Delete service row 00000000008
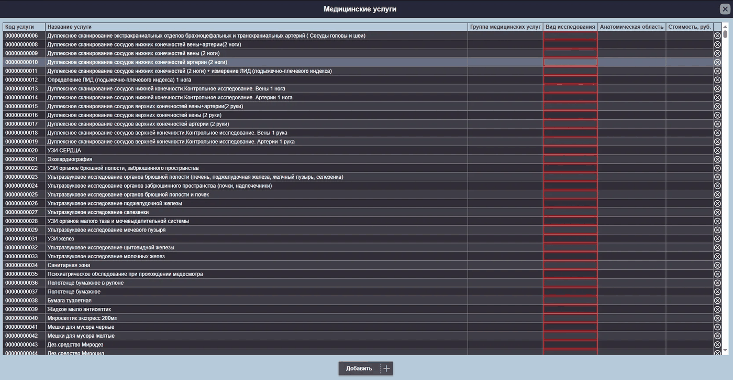 pyautogui.click(x=717, y=44)
